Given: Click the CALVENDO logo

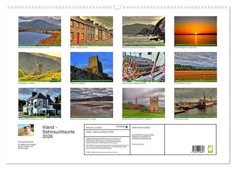Looking at the screenshot, I should (122, 127).
